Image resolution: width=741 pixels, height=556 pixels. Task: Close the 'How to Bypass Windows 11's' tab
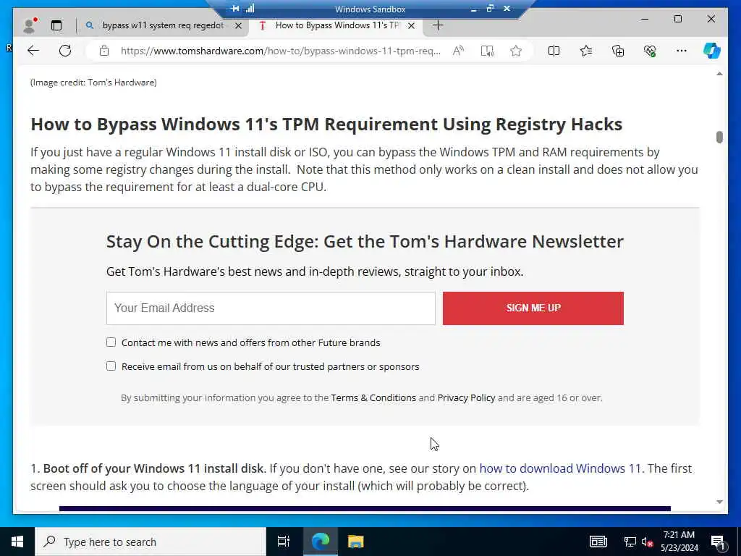tap(411, 25)
